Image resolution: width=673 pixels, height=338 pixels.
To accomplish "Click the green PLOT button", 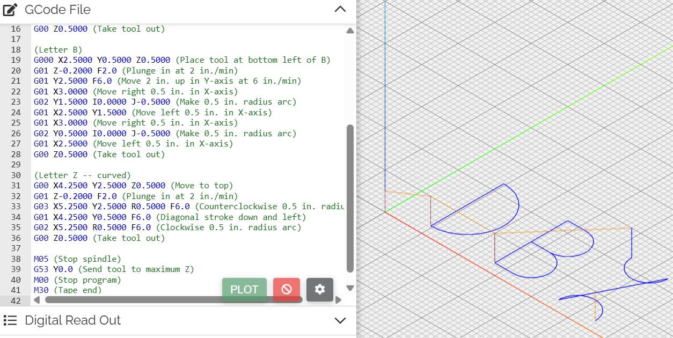I will click(244, 290).
